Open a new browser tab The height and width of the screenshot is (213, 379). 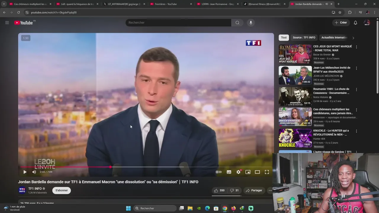(x=338, y=4)
